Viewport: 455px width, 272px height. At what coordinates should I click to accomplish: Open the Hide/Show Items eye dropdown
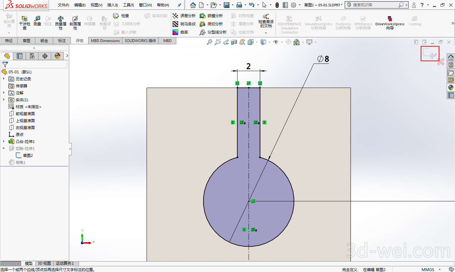tap(276, 42)
